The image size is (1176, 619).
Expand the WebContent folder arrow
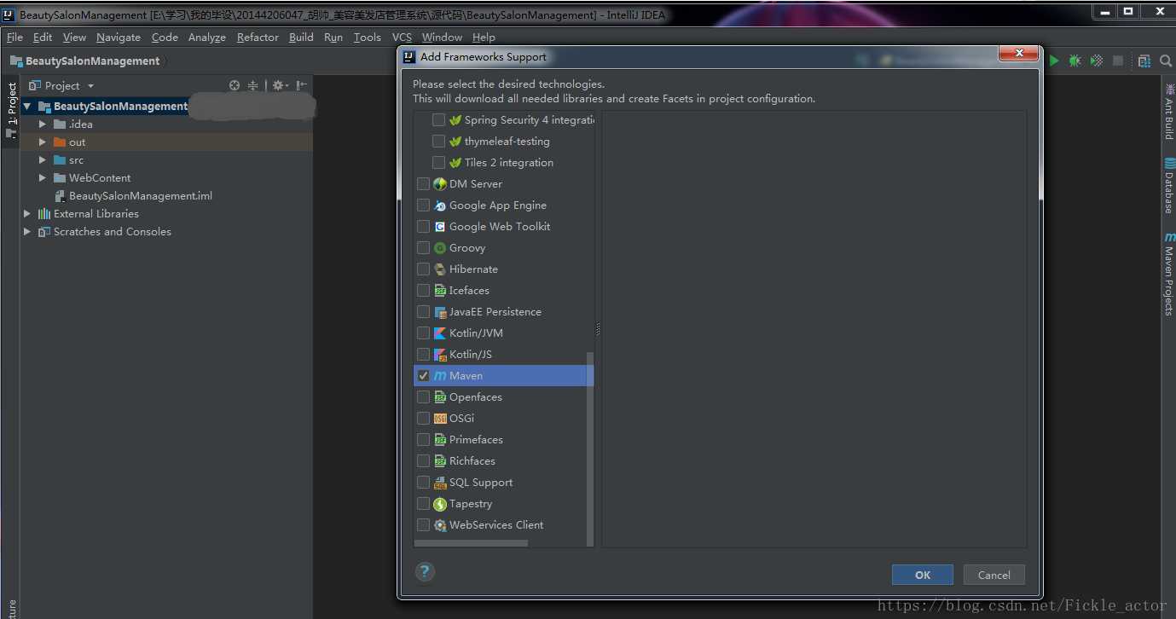[x=43, y=177]
